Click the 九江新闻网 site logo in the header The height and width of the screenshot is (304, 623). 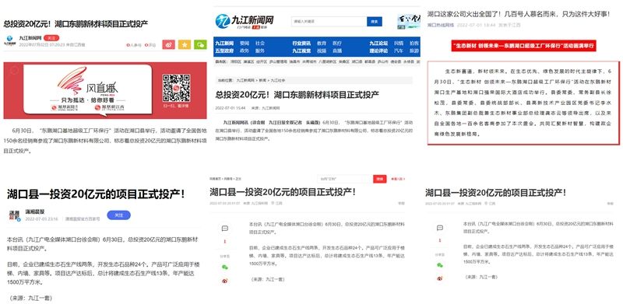coord(244,21)
